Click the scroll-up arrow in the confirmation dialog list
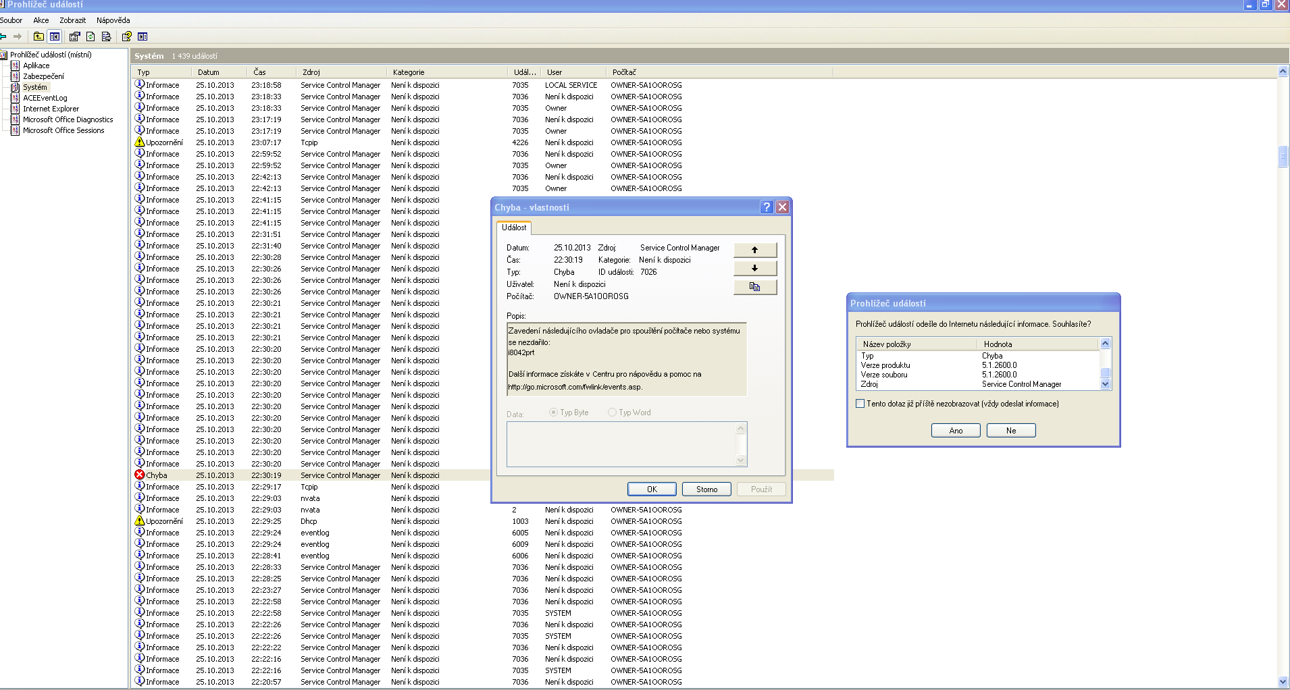 [1106, 344]
